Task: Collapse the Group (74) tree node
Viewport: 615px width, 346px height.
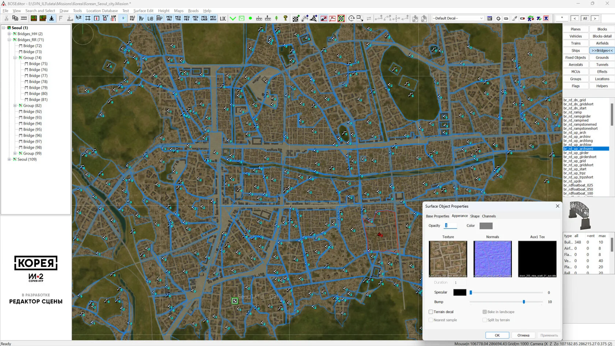Action: click(15, 58)
